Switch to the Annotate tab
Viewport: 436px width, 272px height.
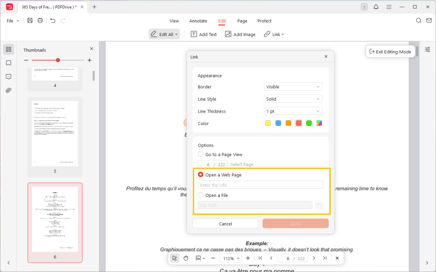(x=198, y=21)
